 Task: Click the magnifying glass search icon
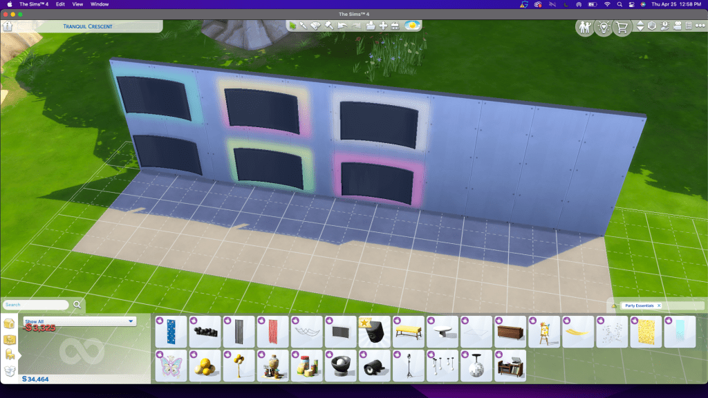point(77,304)
